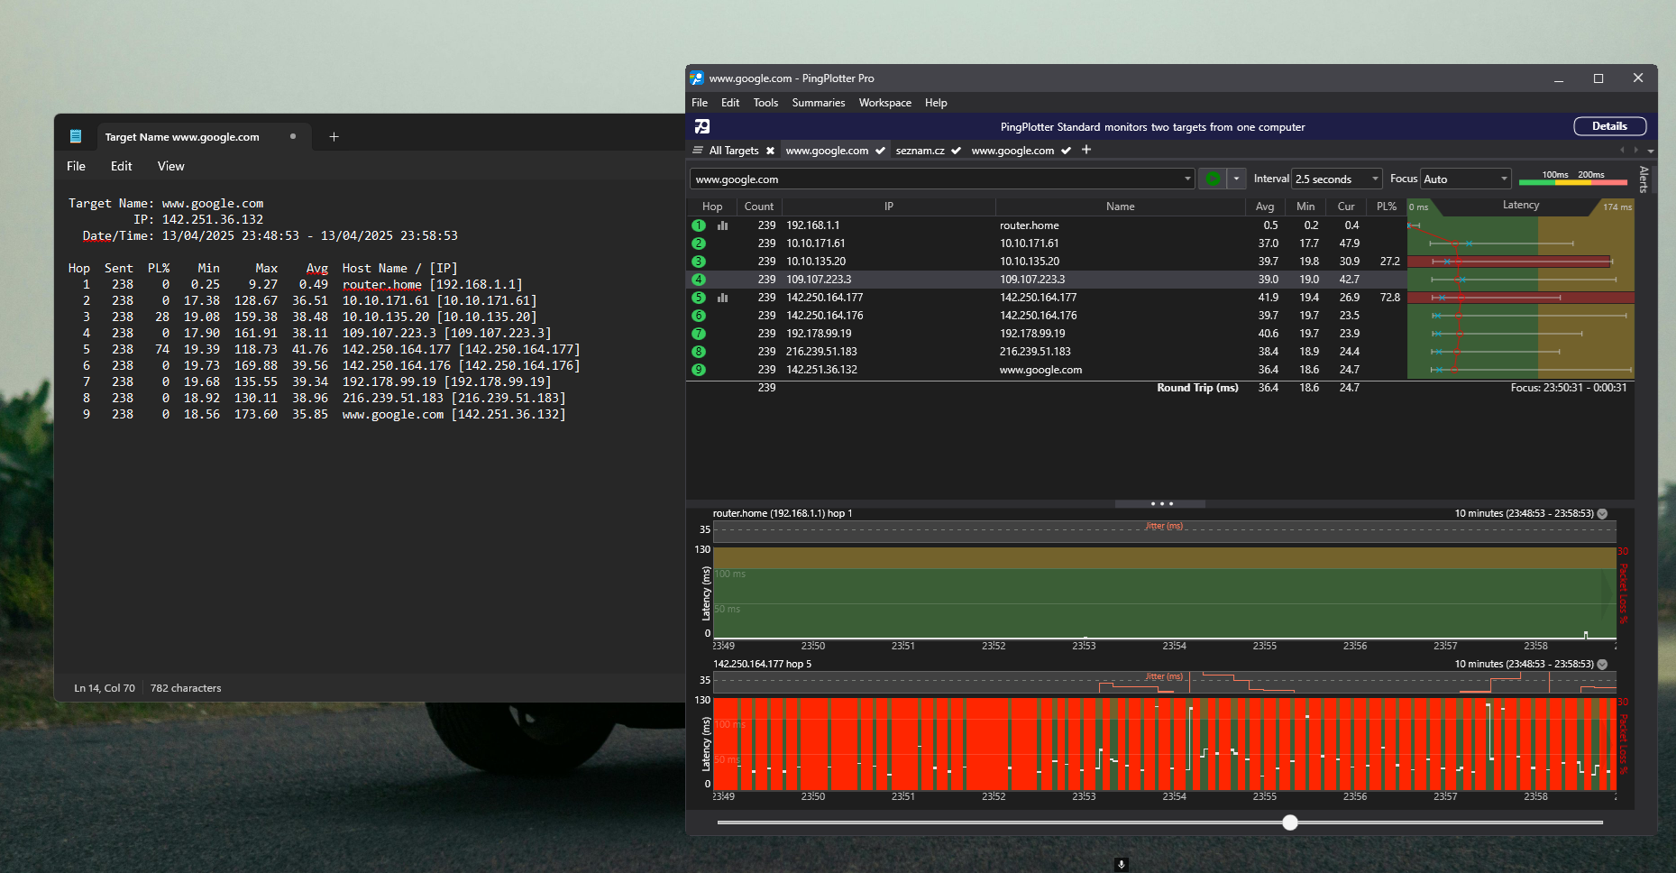Open the hop 5 timeline graph options chevron
Image resolution: width=1676 pixels, height=873 pixels.
[x=1602, y=664]
